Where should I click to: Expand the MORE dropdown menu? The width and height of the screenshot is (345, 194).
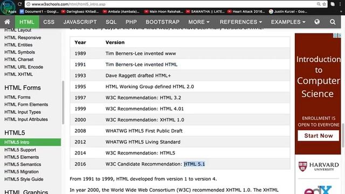pyautogui.click(x=199, y=22)
